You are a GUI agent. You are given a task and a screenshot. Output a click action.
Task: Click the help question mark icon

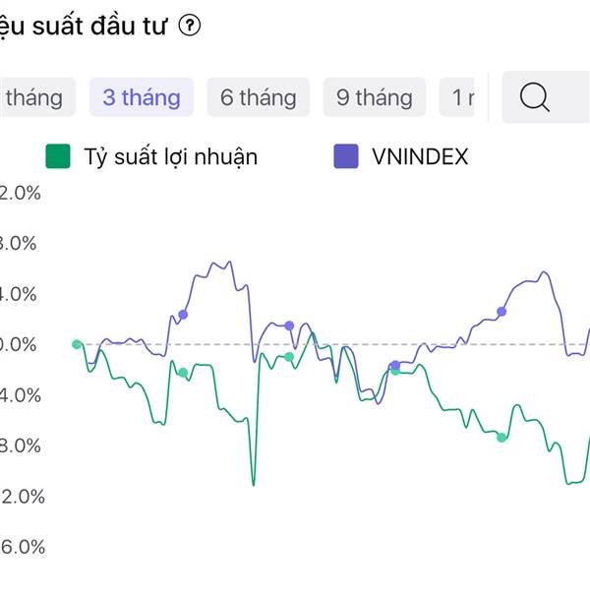190,28
